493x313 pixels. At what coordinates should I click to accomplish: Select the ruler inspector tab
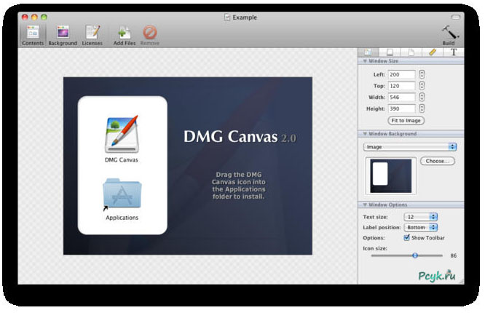(431, 52)
